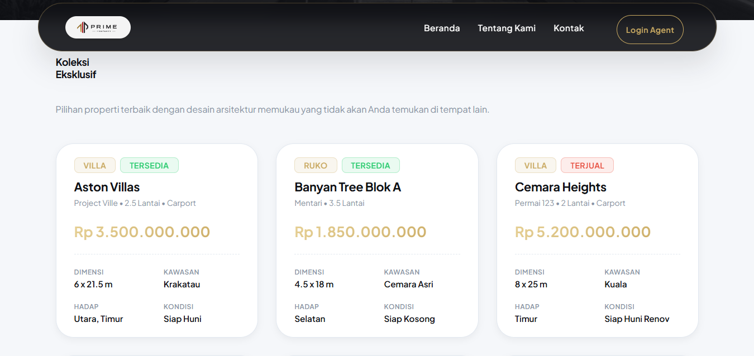Click VILLA tag on Aston Villas card
Screen dimensions: 754x356
click(x=95, y=165)
